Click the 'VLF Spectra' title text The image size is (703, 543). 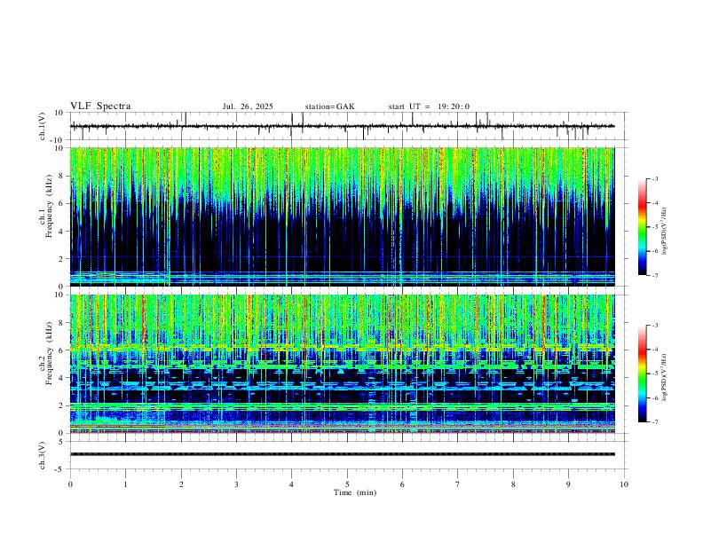(100, 106)
